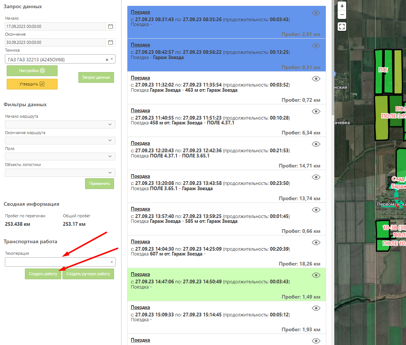Toggle fullscreen map view
Viewport: 406px width, 345px height.
pos(342,26)
